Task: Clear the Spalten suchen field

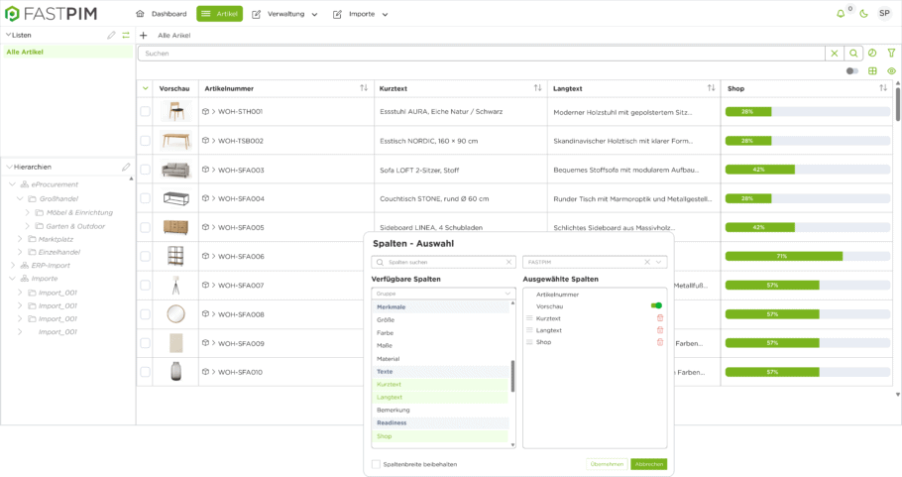Action: point(508,263)
